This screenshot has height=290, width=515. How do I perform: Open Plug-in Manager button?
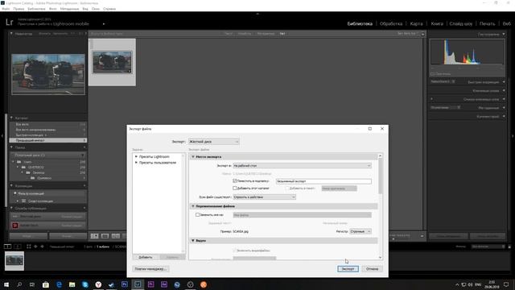tap(150, 269)
